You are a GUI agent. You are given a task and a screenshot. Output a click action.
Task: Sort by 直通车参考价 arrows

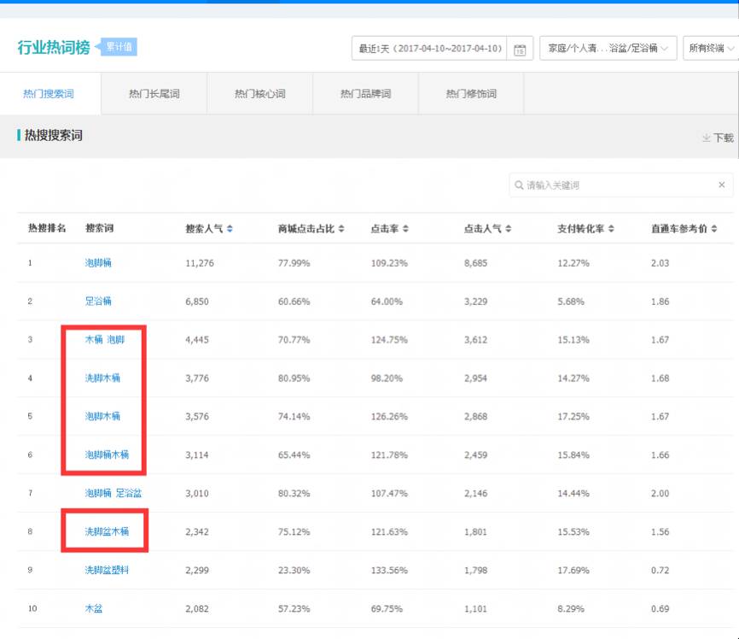click(x=714, y=229)
